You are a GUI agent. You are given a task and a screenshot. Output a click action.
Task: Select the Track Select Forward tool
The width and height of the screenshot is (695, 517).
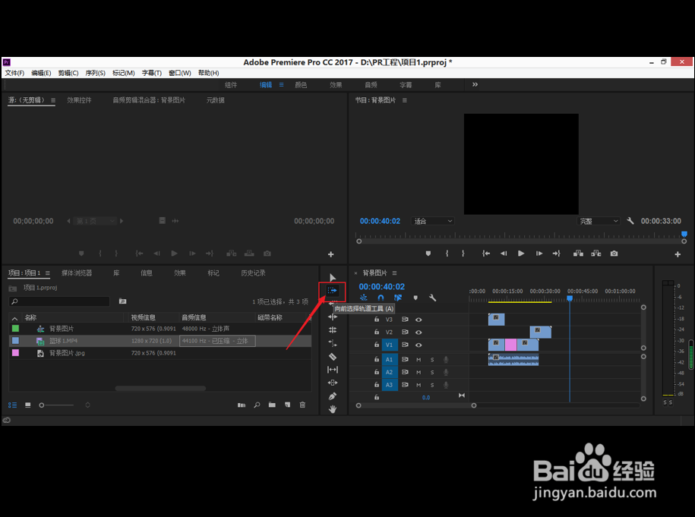[332, 291]
